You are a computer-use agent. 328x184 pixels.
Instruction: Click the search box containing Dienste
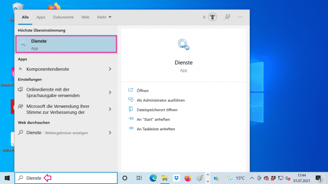click(66, 178)
